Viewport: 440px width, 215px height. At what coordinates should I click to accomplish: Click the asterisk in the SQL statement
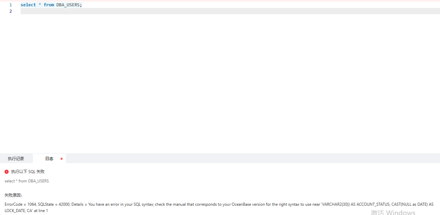40,5
